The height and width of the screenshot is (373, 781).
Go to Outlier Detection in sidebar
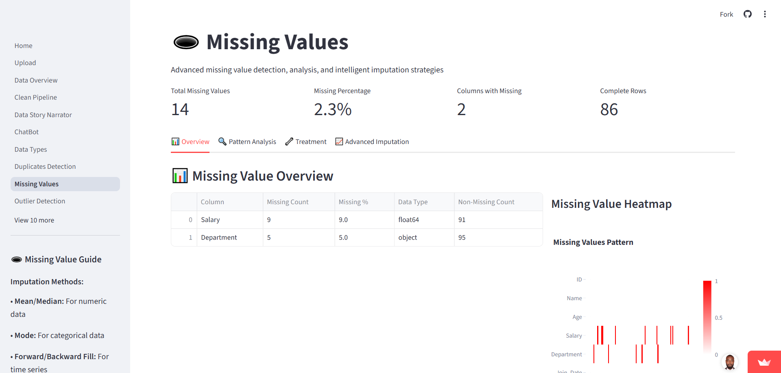pos(39,201)
